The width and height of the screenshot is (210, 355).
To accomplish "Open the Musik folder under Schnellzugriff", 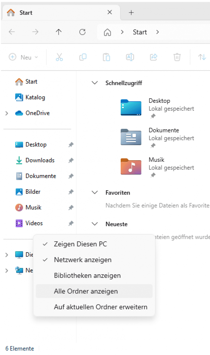I will coord(131,166).
